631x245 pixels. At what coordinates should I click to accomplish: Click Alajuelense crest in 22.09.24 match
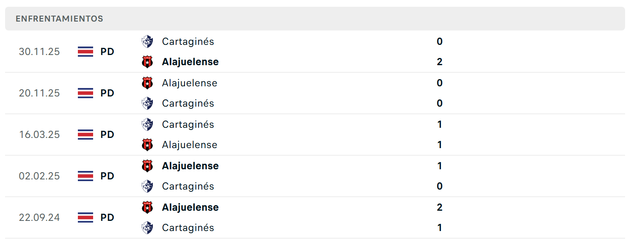tap(147, 207)
